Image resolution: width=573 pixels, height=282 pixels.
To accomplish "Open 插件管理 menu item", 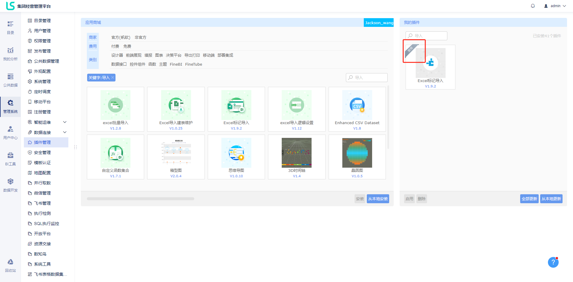I will pos(46,142).
